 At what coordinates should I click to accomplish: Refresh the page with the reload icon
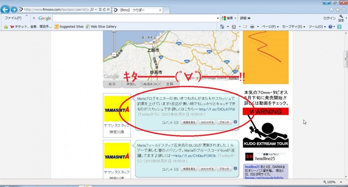[x=104, y=9]
